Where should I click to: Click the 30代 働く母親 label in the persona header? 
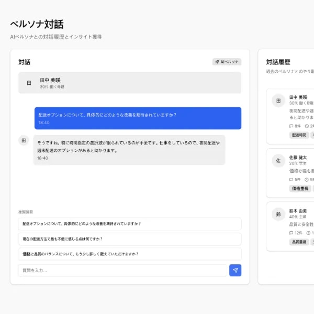[x=52, y=87]
